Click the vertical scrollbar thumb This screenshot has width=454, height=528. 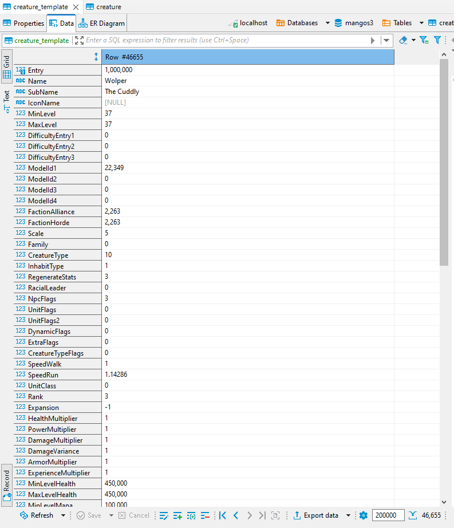click(x=444, y=162)
